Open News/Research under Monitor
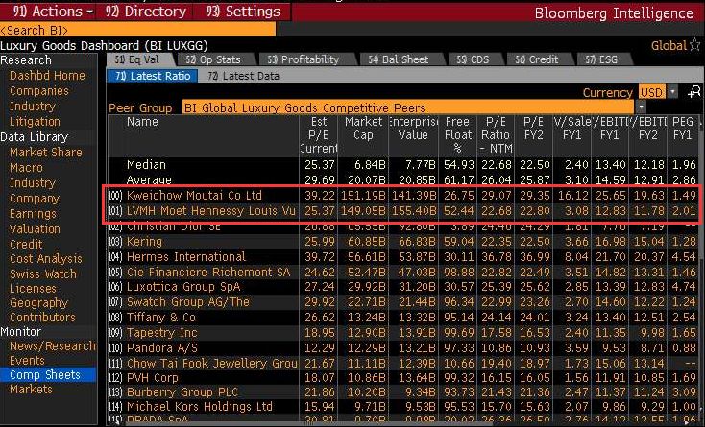This screenshot has height=427, width=705. coord(52,345)
